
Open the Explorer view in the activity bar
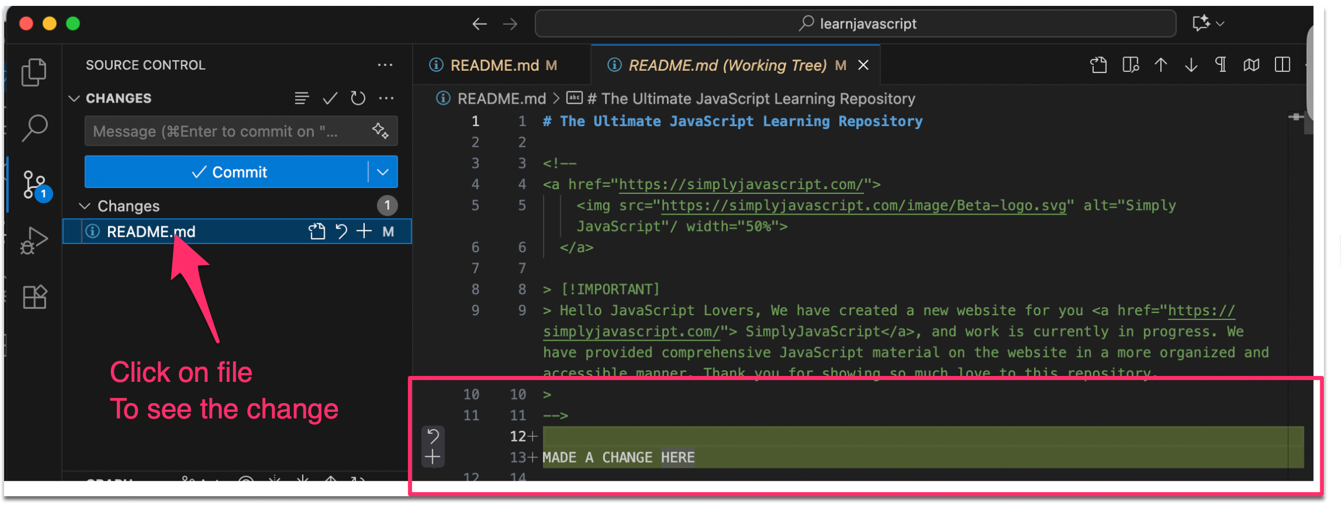(34, 72)
